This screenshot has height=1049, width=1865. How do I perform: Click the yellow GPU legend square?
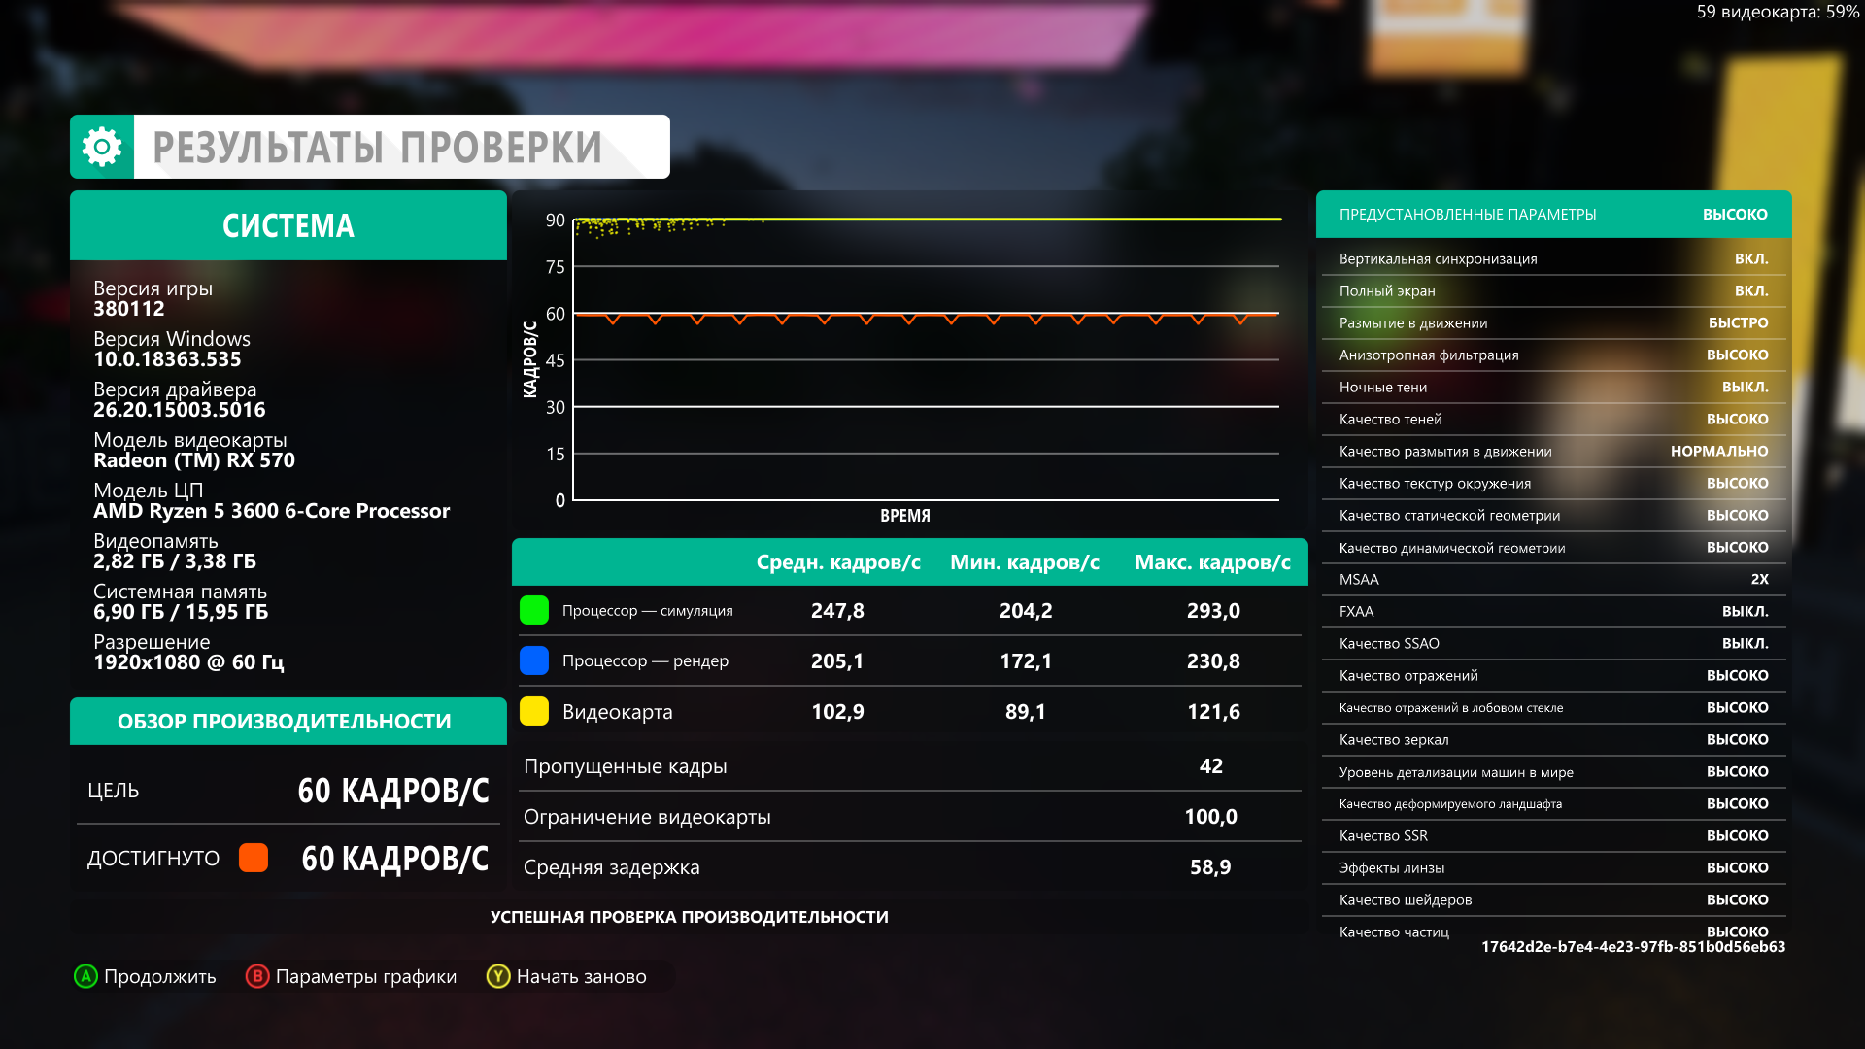tap(534, 711)
